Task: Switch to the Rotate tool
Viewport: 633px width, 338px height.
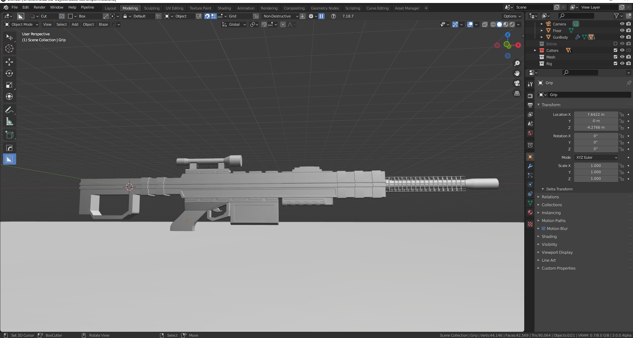Action: point(9,73)
